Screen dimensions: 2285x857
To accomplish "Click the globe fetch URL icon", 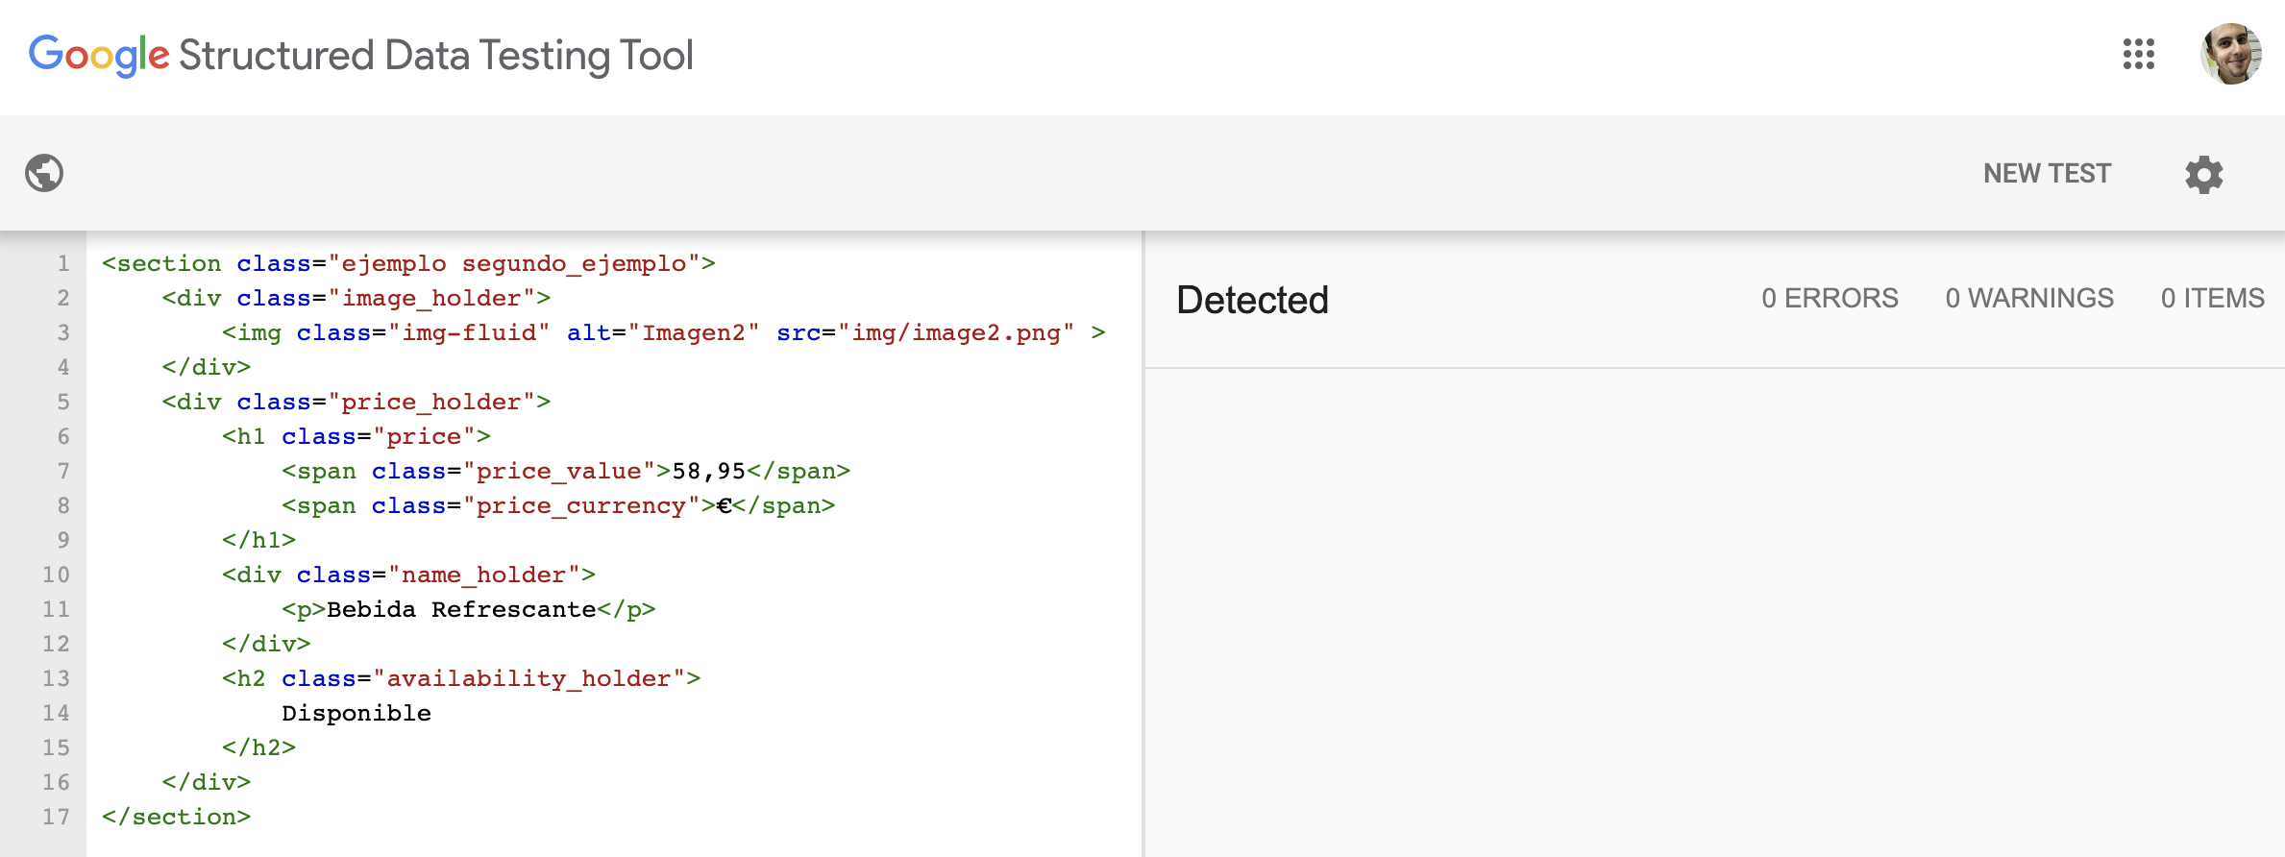I will pyautogui.click(x=44, y=173).
